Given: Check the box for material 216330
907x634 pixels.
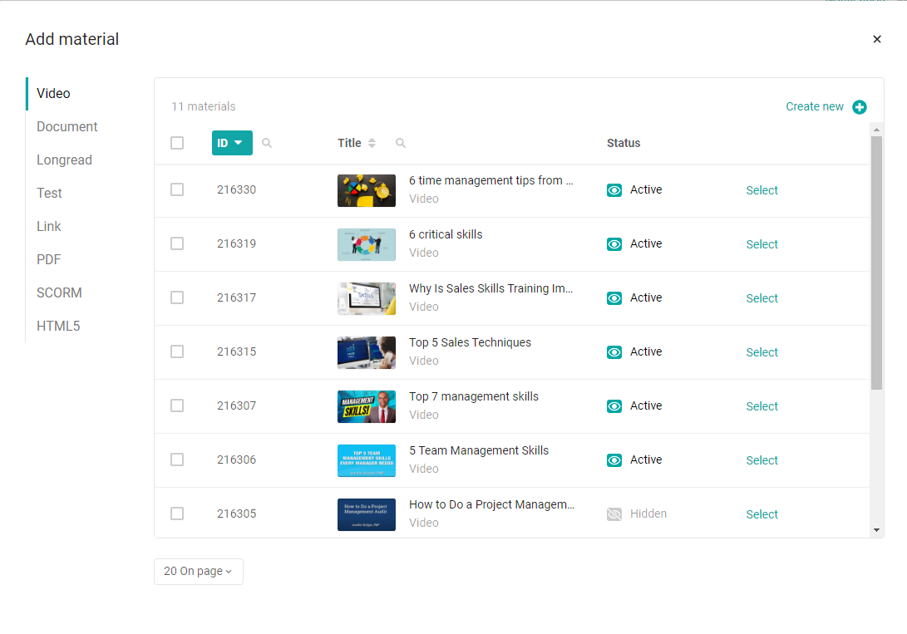Looking at the screenshot, I should 177,189.
